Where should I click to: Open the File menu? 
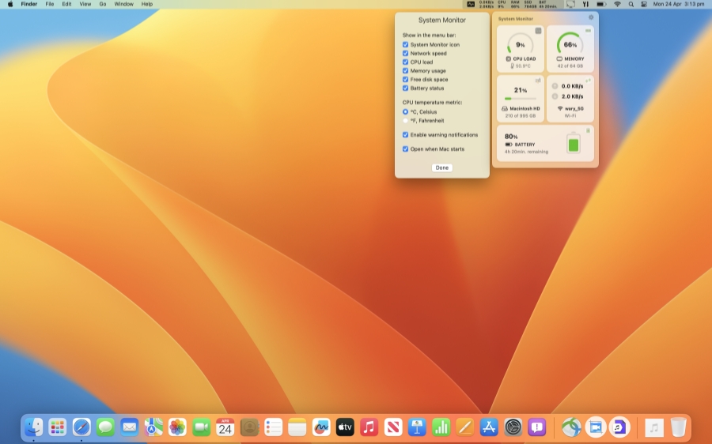tap(50, 4)
